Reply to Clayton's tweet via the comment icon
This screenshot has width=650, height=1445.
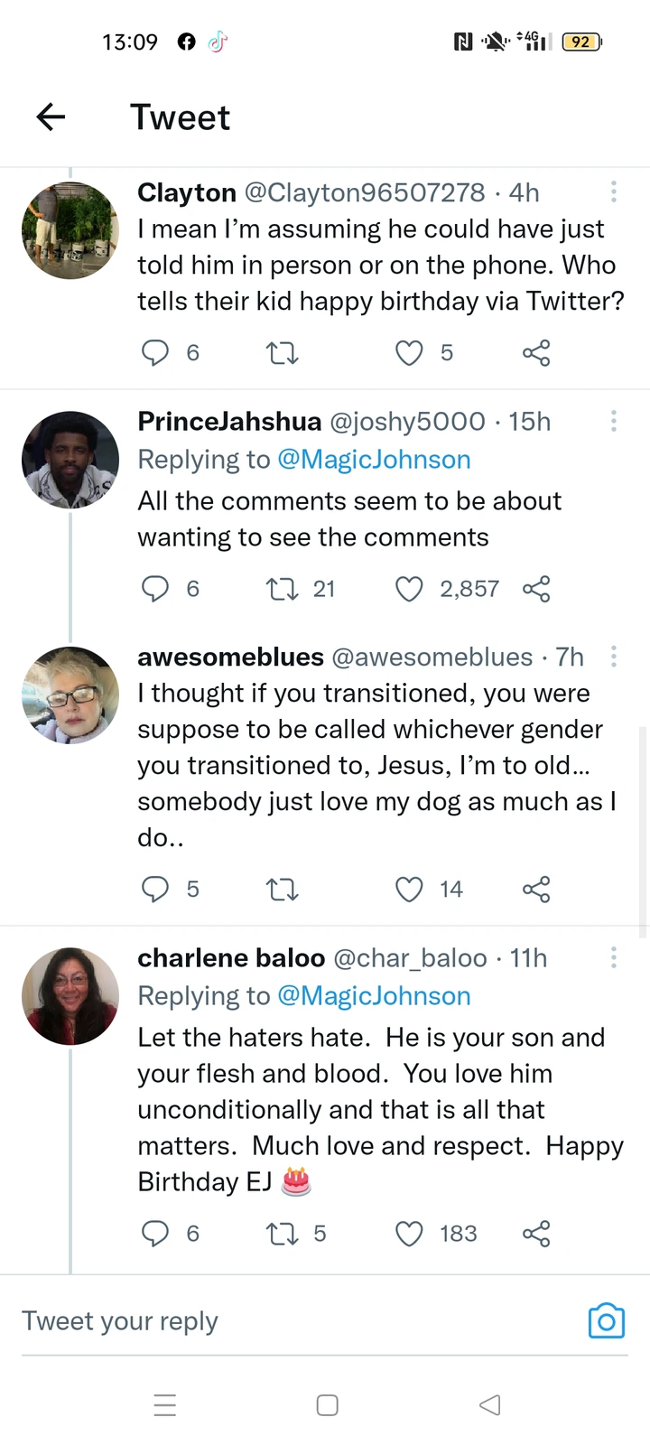pos(155,352)
